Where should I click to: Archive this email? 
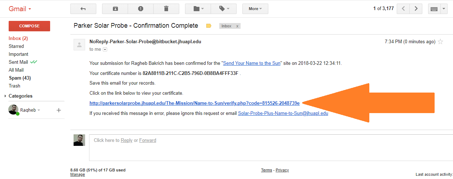point(115,9)
